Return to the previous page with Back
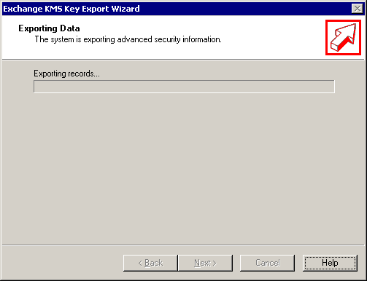 (150, 263)
